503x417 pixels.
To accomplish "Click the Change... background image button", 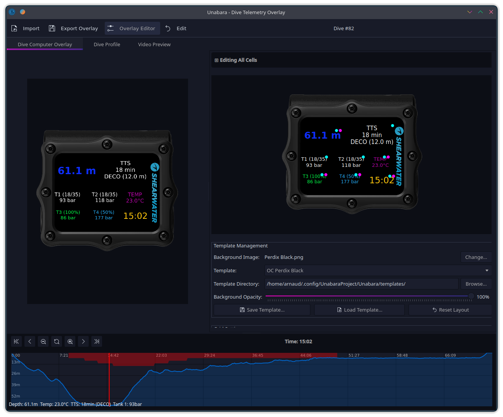I will click(x=476, y=257).
